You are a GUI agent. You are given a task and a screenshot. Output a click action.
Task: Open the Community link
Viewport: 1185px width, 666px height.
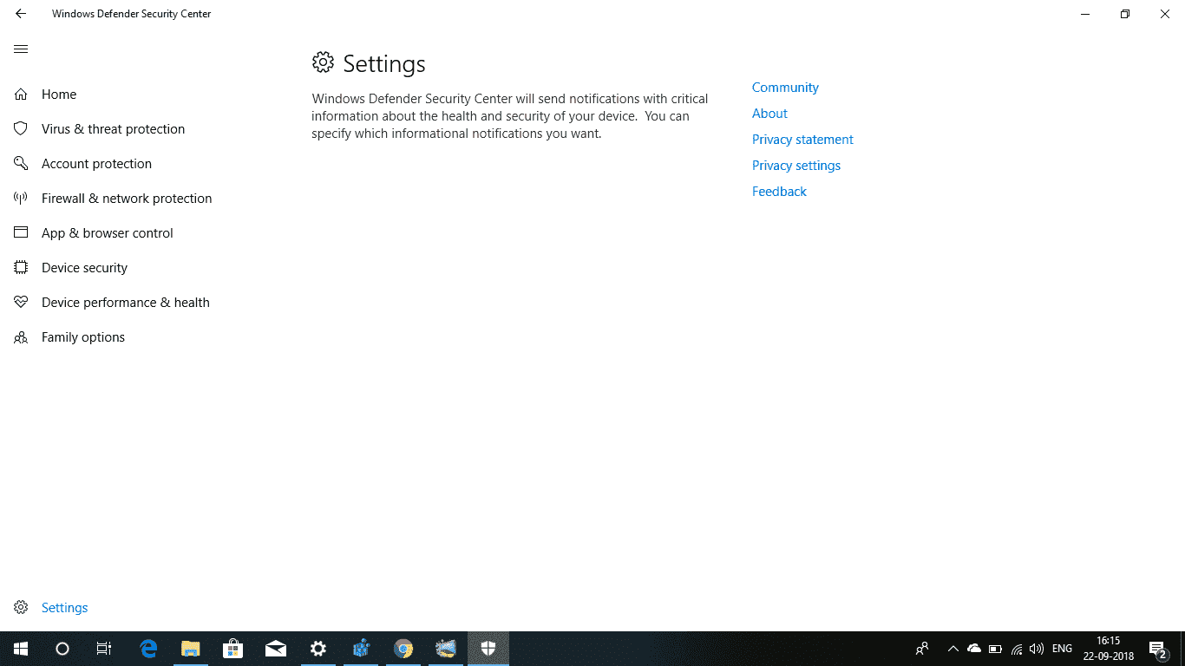tap(785, 88)
